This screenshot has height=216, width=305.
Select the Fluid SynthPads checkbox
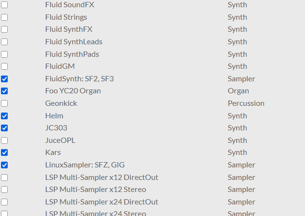(4, 54)
